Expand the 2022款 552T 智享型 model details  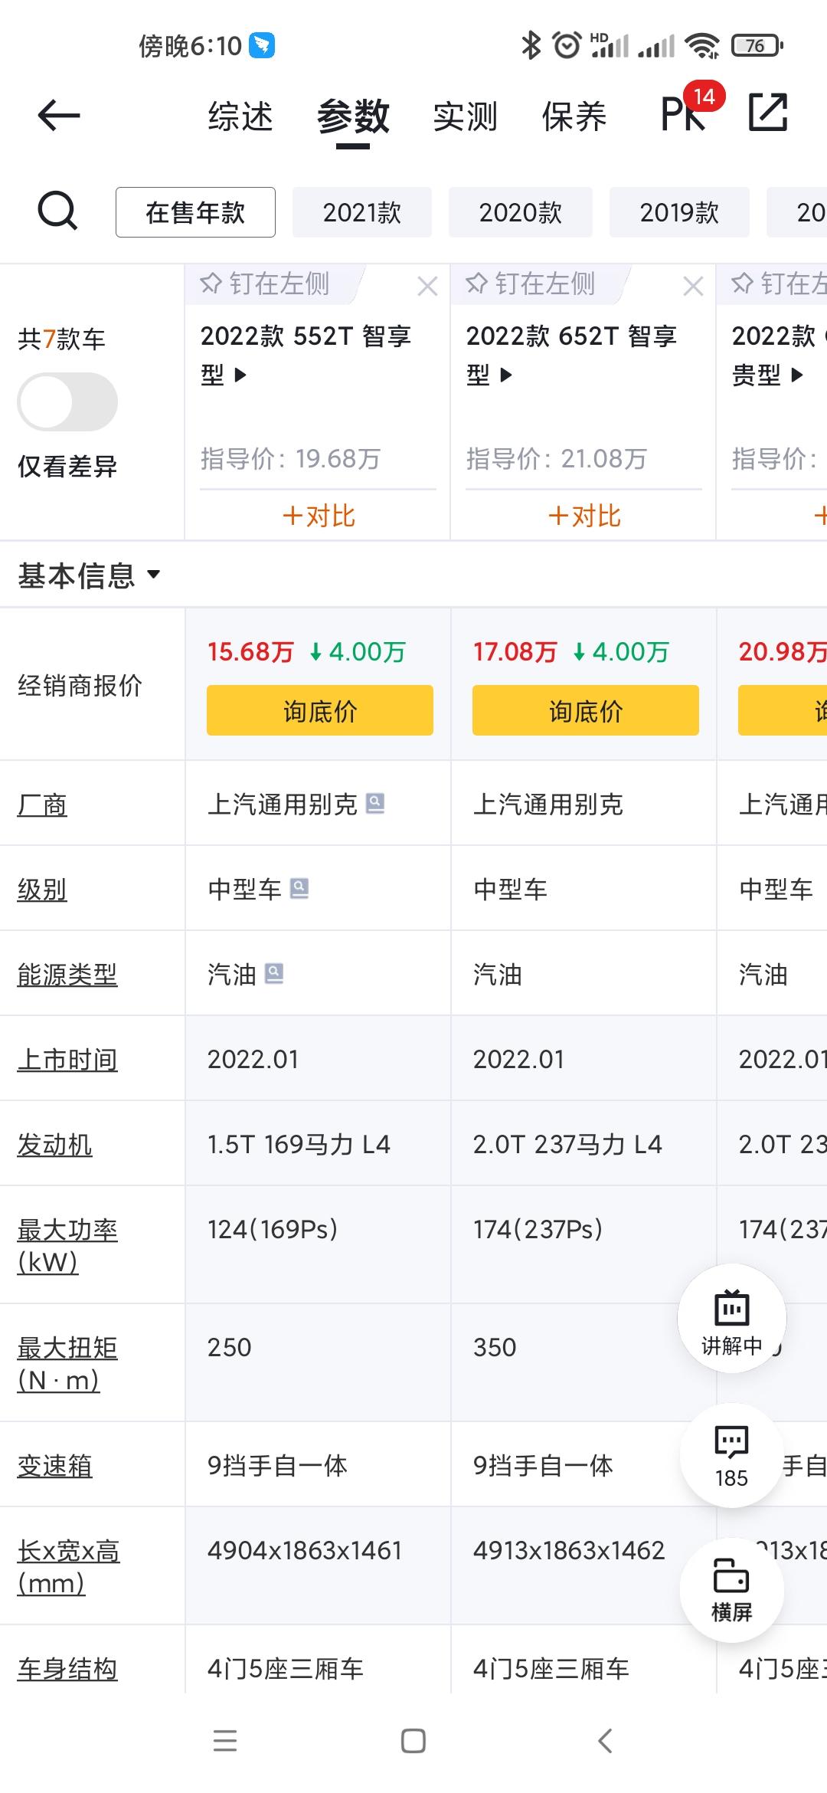click(x=306, y=355)
